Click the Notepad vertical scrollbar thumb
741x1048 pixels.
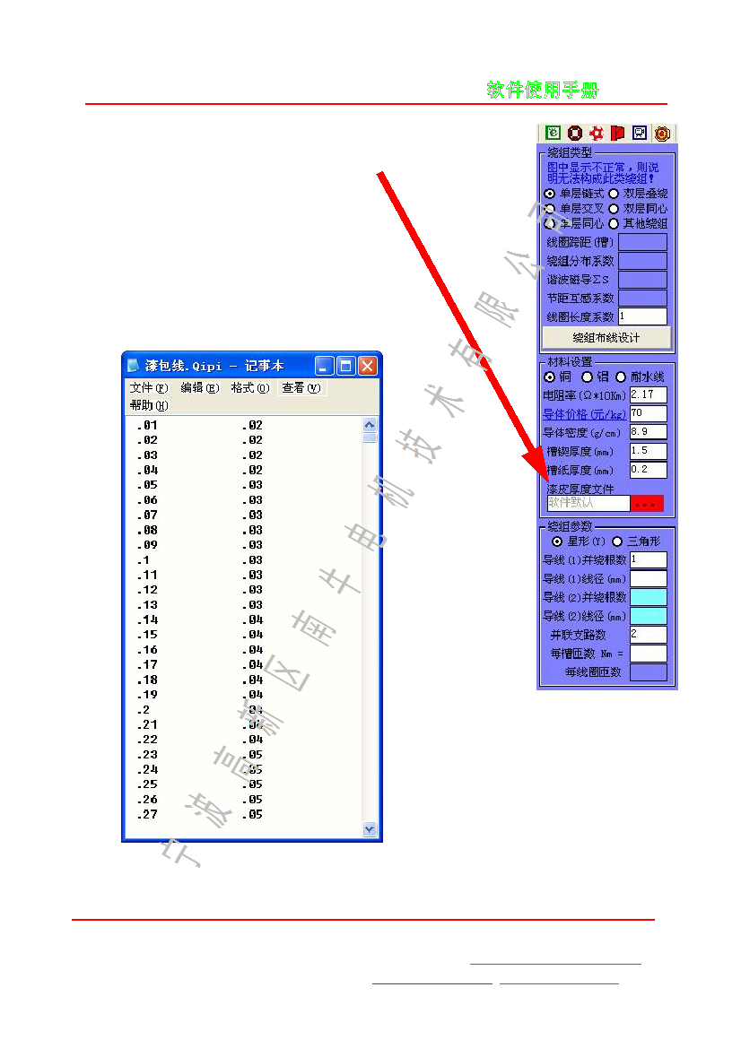coord(370,437)
